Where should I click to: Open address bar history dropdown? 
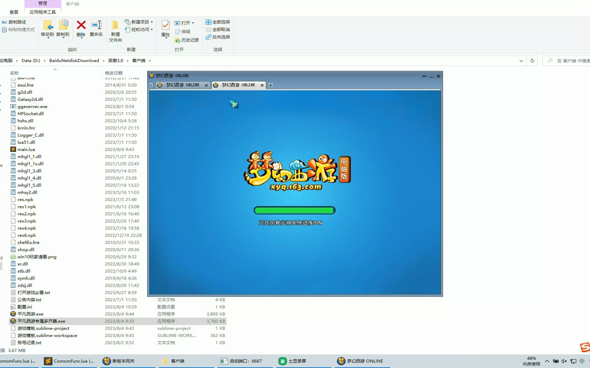(x=521, y=61)
